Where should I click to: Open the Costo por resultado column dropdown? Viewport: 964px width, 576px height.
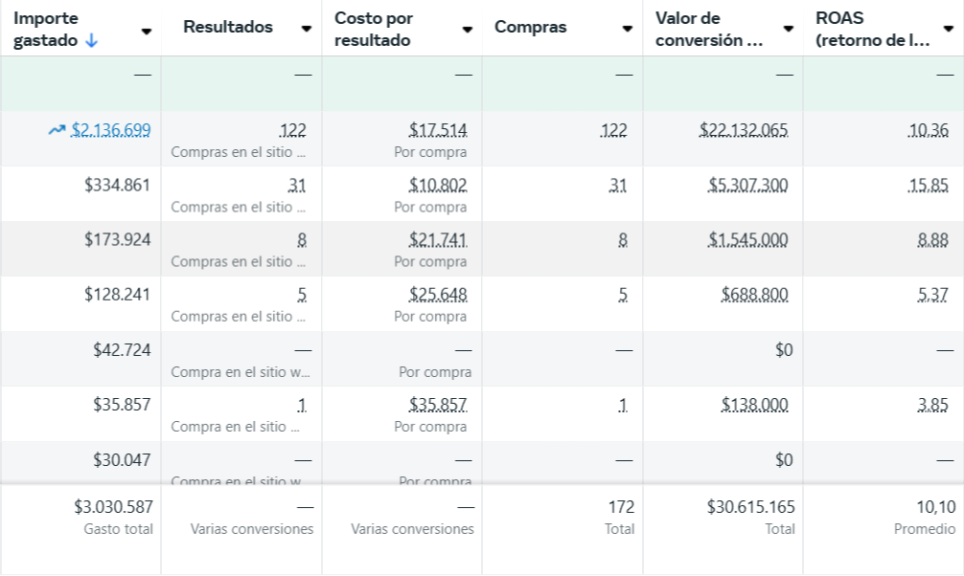pos(467,30)
